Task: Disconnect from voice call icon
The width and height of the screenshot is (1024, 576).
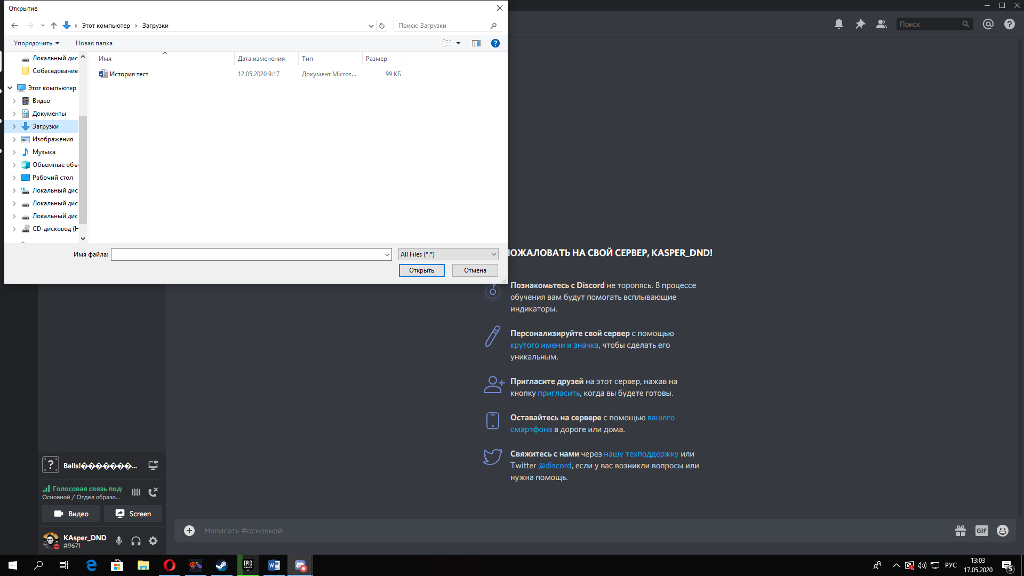Action: (x=153, y=492)
